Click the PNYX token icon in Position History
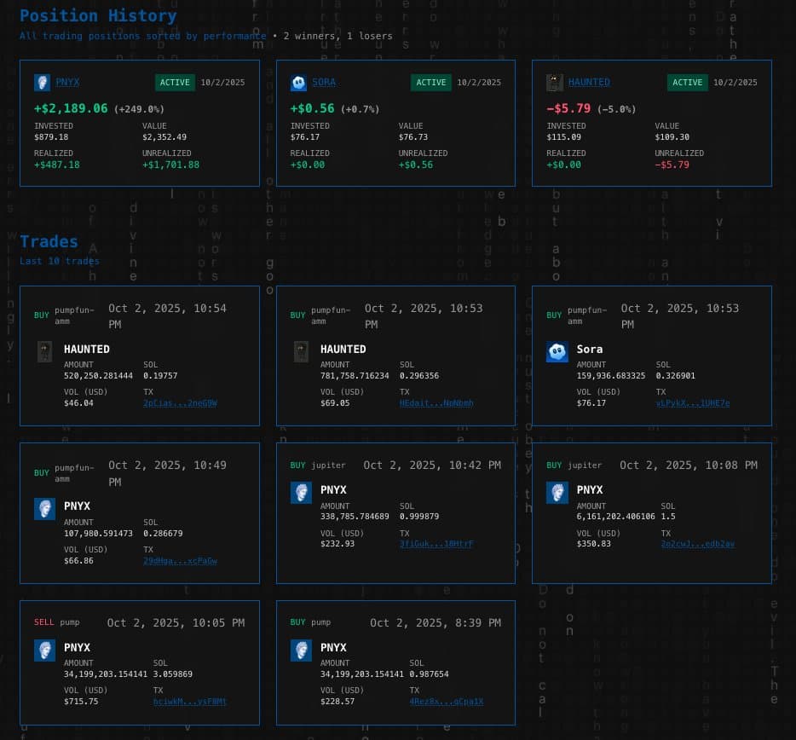 (42, 83)
